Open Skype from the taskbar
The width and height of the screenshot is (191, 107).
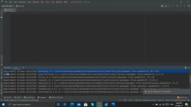[93, 104]
